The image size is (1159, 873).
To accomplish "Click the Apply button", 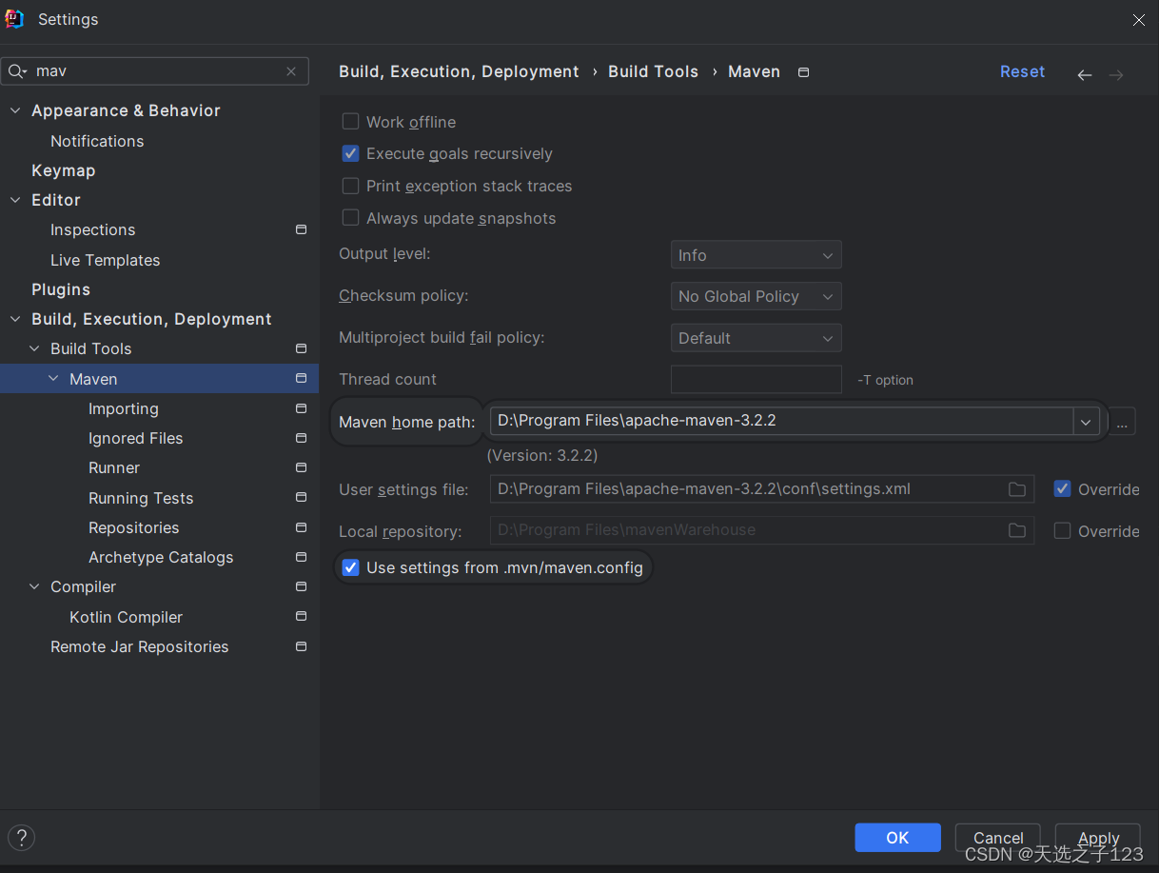I will pos(1098,838).
